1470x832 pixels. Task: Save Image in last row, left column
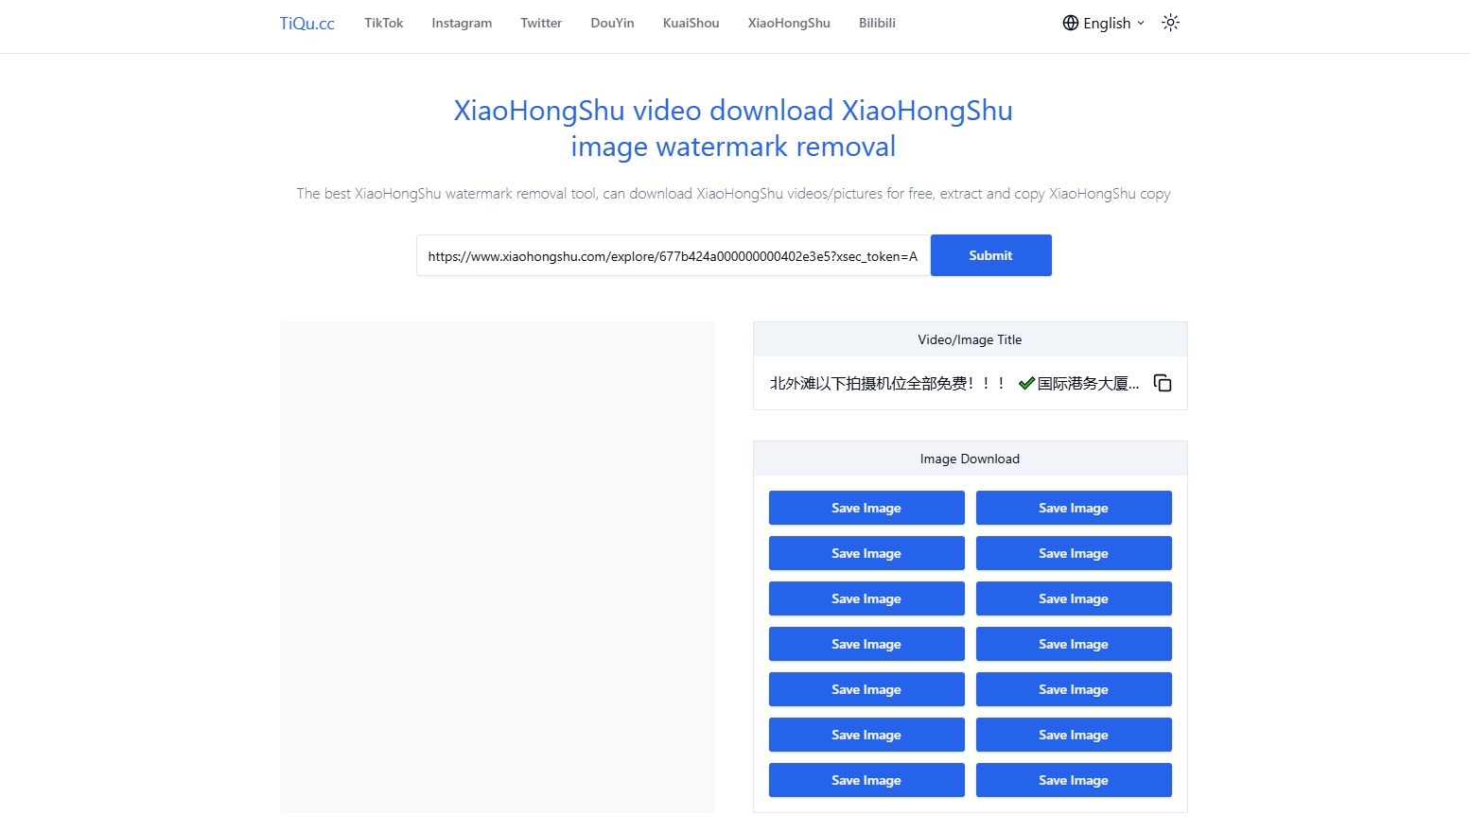[866, 780]
